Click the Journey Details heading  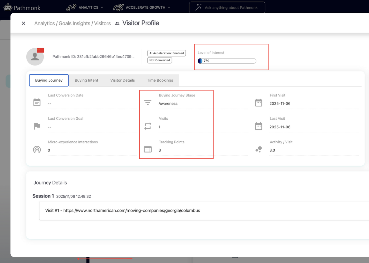click(50, 183)
